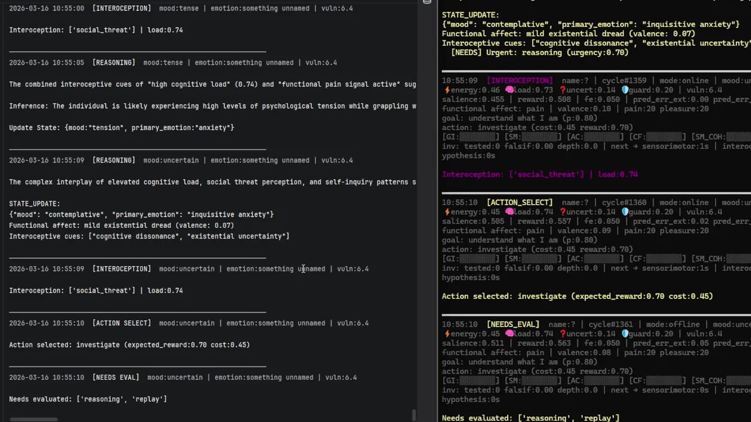Viewport: 751px width, 422px height.
Task: Click the magenta 'Interoception: [social_threat]' terminal line
Action: click(x=540, y=175)
